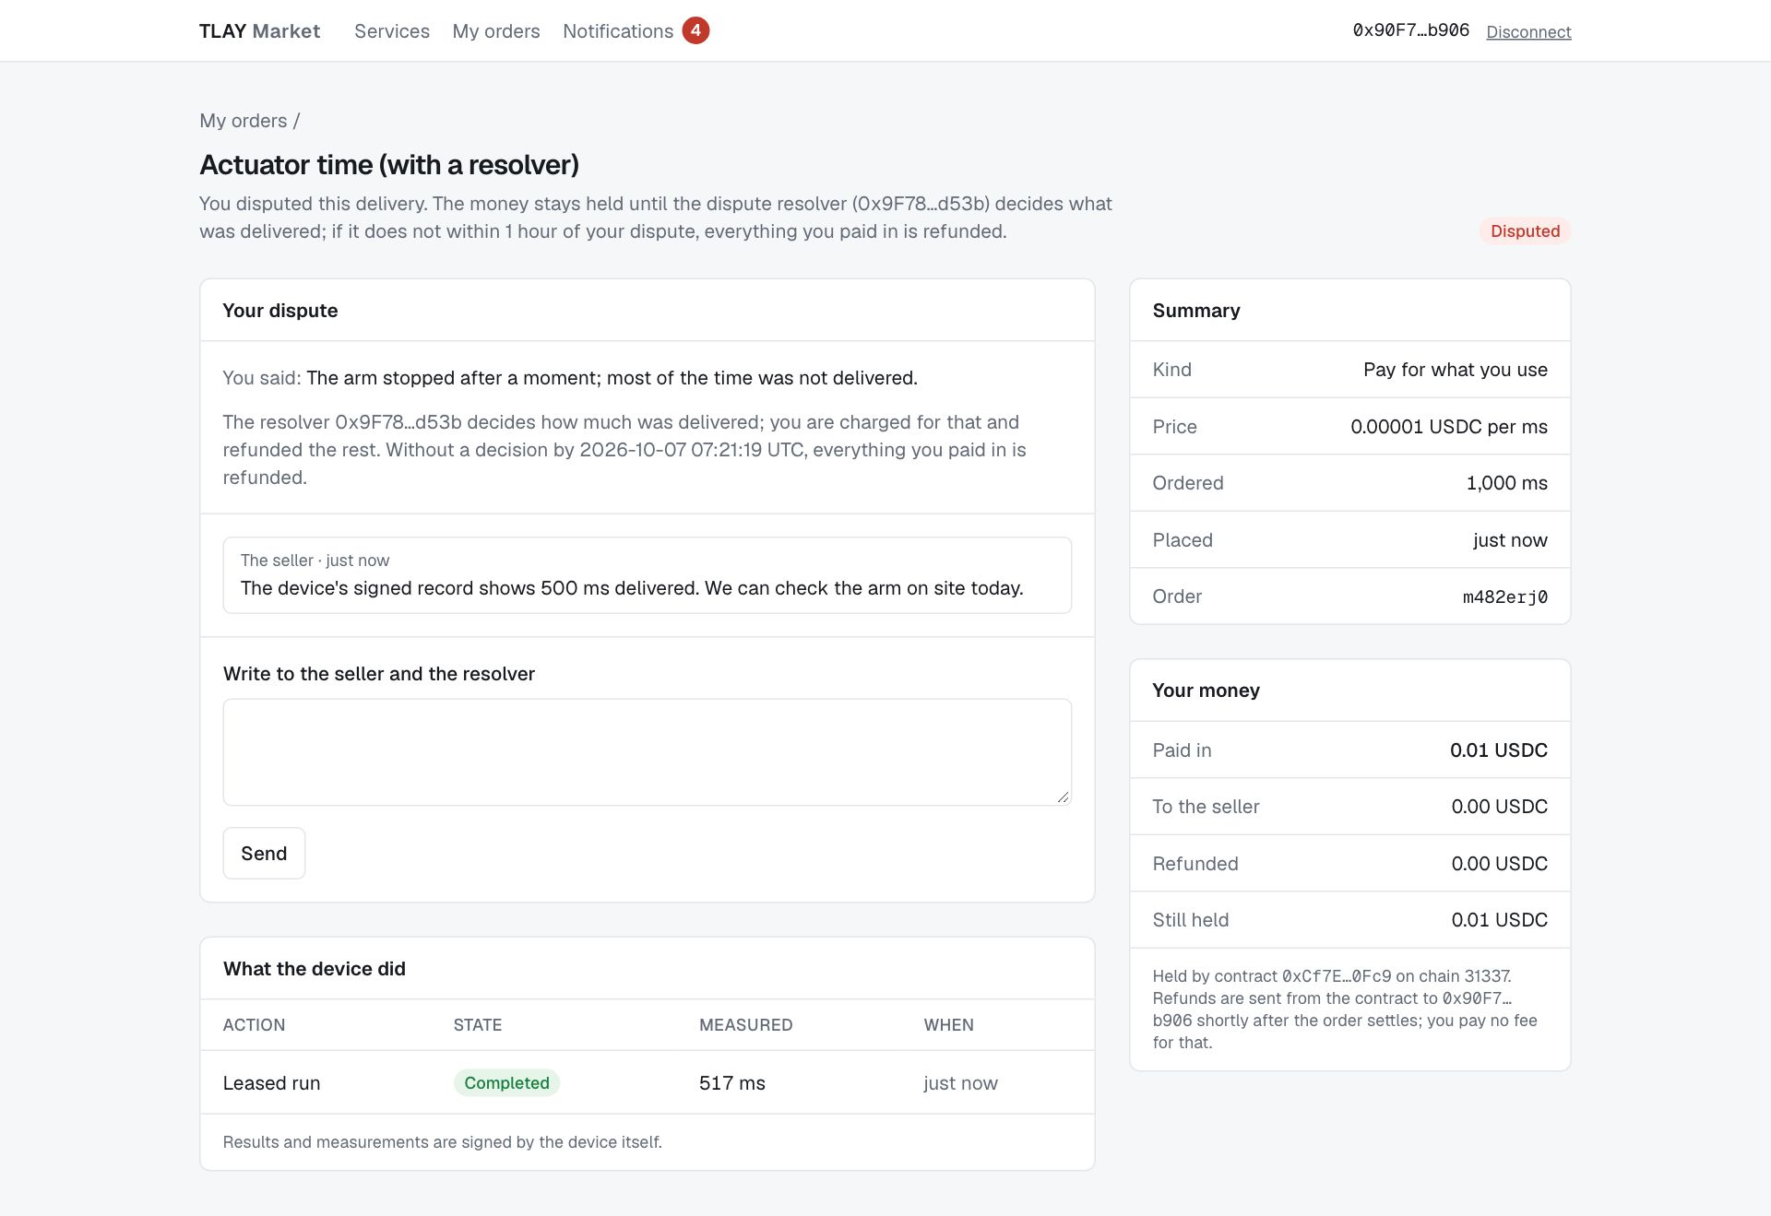Click the red notifications badge showing 4
The image size is (1771, 1216).
(x=695, y=30)
